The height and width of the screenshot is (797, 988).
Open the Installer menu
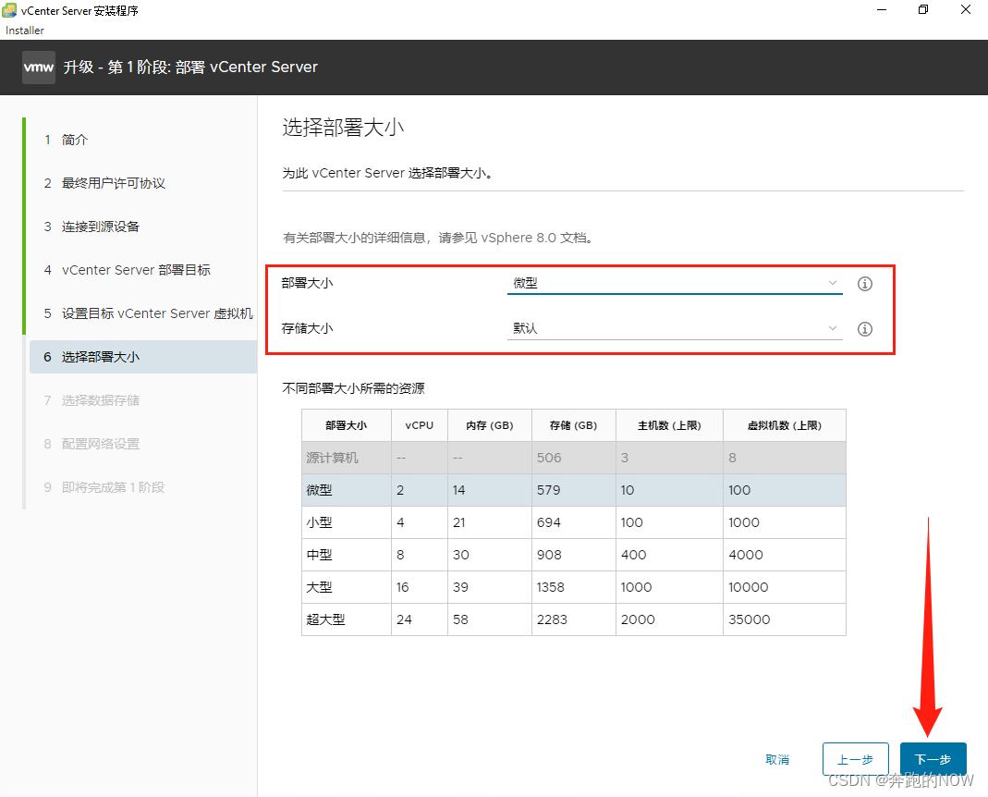click(x=25, y=31)
